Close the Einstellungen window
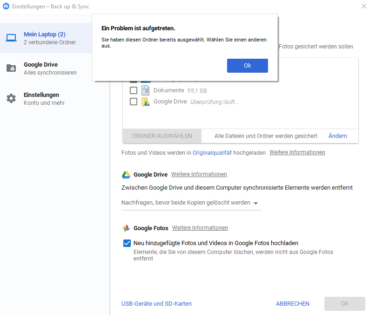This screenshot has height=315, width=369. click(363, 6)
